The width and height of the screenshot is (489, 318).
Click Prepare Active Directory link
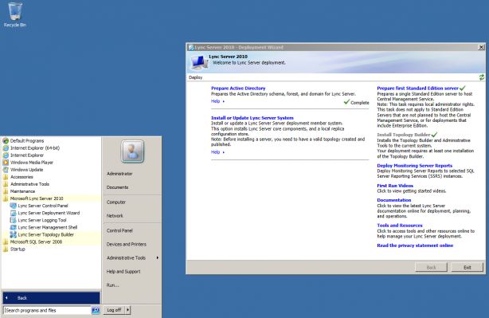(x=238, y=88)
